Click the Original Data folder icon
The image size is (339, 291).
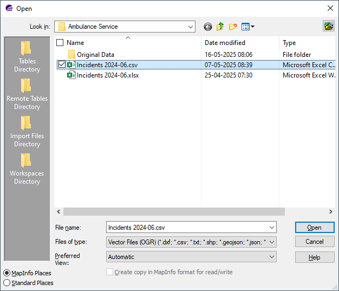[71, 55]
